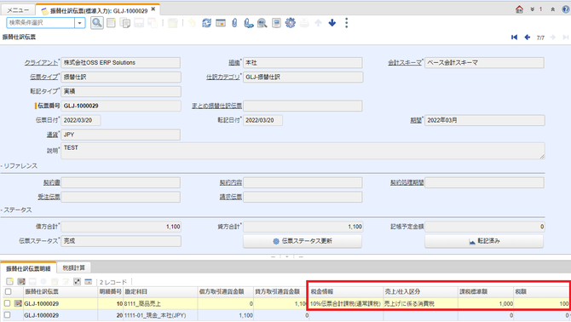Click the Zoom Across magnifier icon
The image size is (571, 322).
pyautogui.click(x=262, y=23)
